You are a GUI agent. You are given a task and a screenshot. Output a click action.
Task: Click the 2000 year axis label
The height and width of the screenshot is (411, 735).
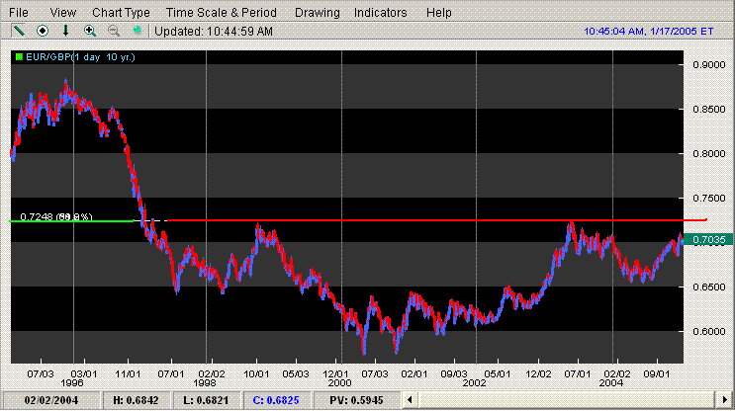point(339,383)
